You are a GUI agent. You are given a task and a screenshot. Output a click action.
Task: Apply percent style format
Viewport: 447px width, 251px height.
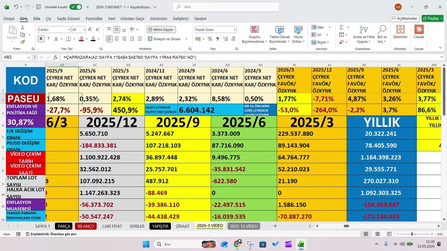click(x=210, y=39)
